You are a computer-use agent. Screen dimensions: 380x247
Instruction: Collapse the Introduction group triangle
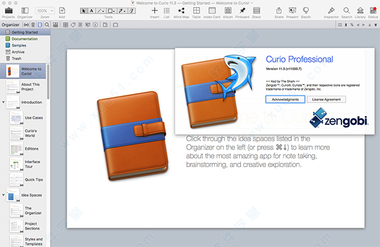click(x=3, y=102)
